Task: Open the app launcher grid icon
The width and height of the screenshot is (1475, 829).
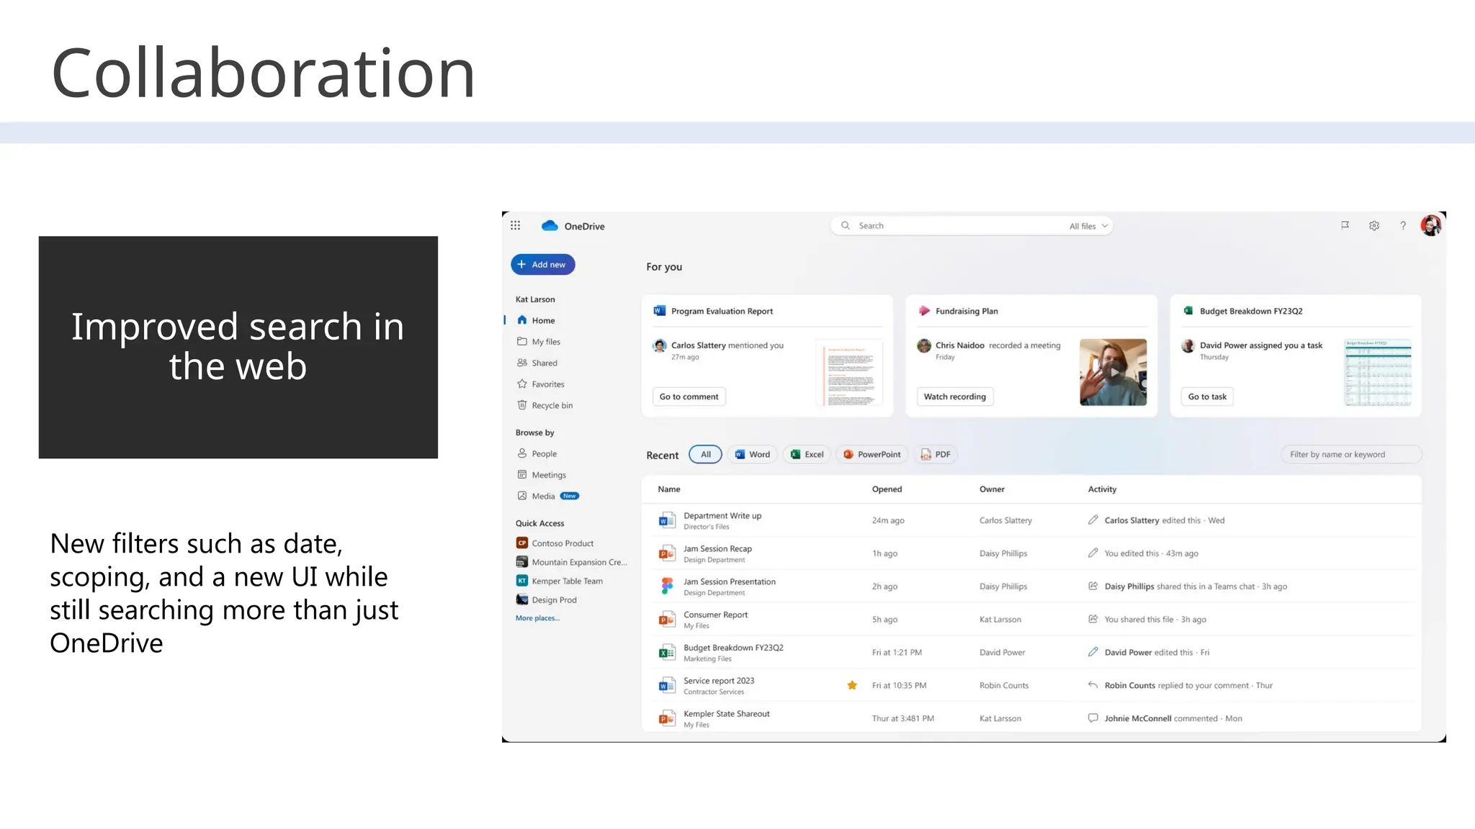Action: click(515, 225)
